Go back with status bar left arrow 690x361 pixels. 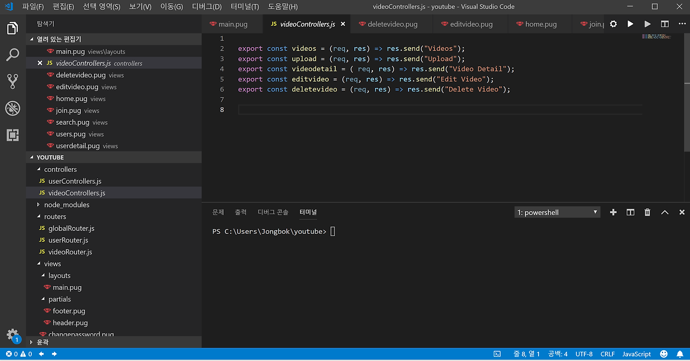pos(42,354)
